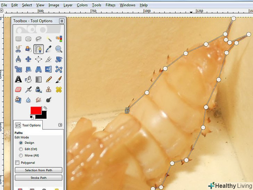Activate the Paths tool
Screen dimensions: 253x190
coord(38,49)
